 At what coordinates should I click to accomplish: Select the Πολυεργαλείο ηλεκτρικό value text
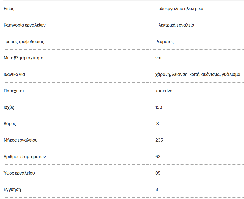[x=179, y=9]
